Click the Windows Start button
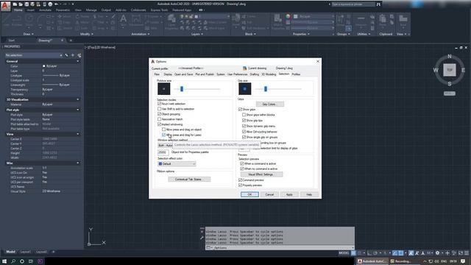Screen dimensions: 471x265 tap(4, 261)
